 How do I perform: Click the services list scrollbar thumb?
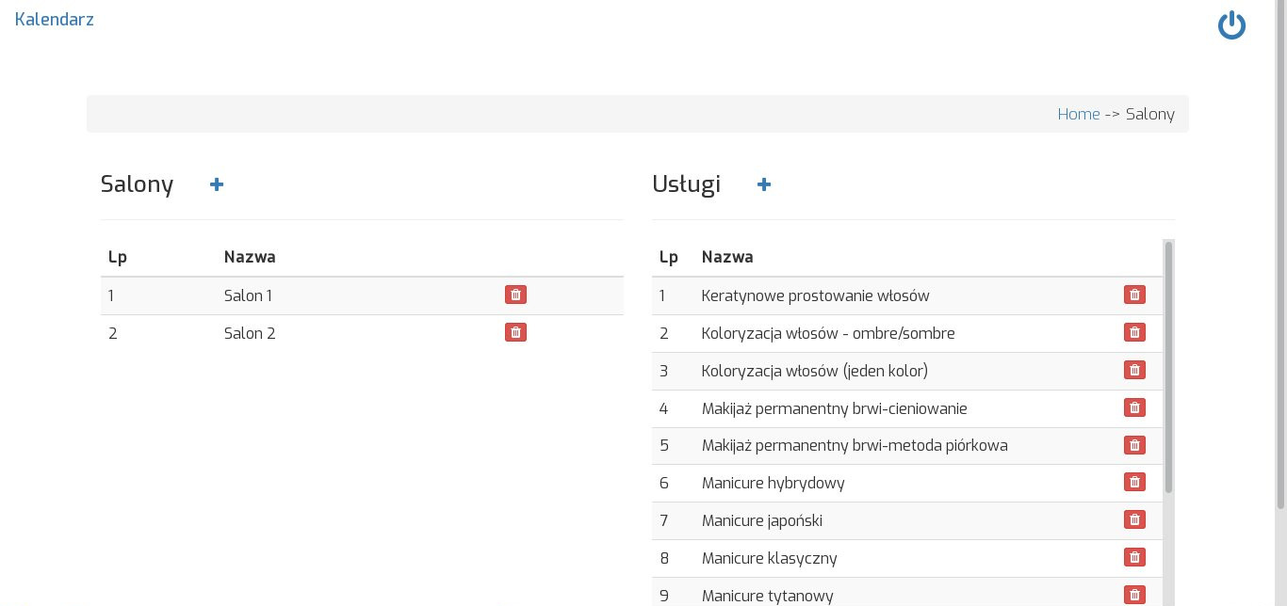[x=1168, y=367]
